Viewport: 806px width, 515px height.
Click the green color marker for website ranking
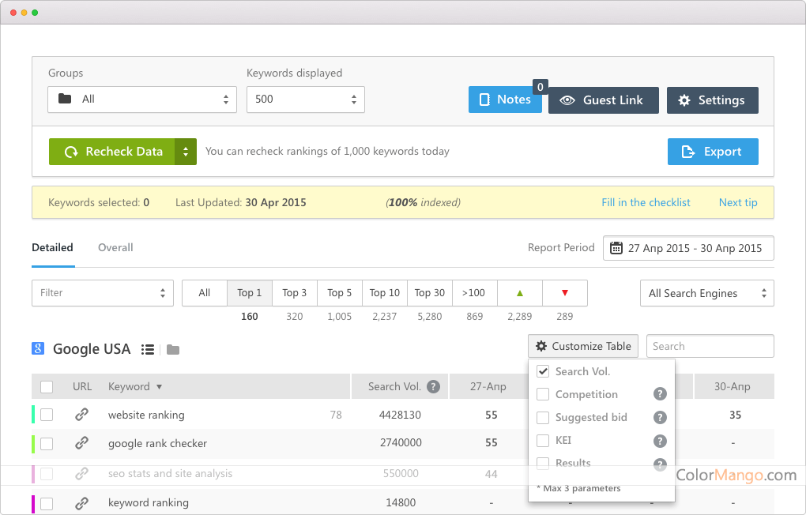(x=33, y=415)
